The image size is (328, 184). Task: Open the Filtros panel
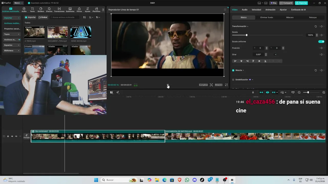79,10
